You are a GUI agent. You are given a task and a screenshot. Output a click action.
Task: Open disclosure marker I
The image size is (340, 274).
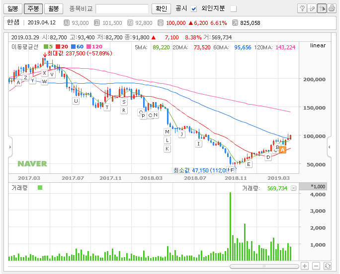click(199, 144)
